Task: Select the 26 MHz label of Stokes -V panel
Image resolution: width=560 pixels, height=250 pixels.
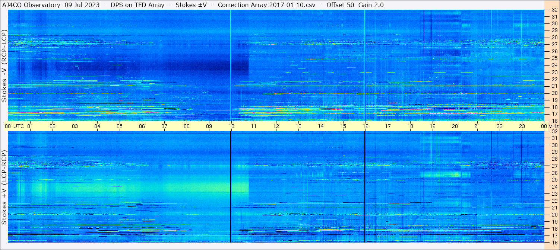Action: click(554, 51)
